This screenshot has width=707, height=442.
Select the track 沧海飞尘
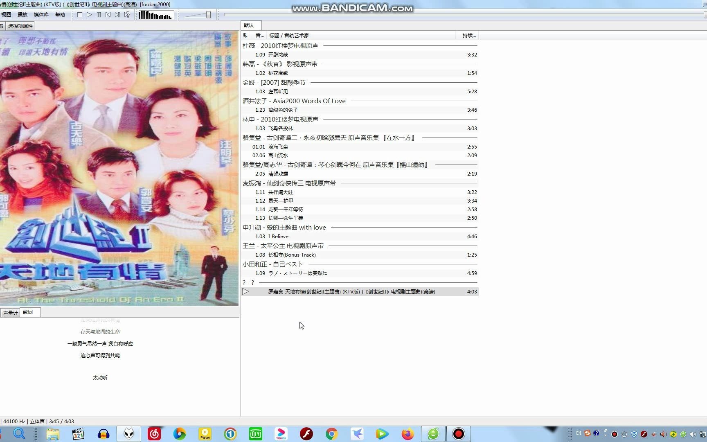click(x=360, y=147)
